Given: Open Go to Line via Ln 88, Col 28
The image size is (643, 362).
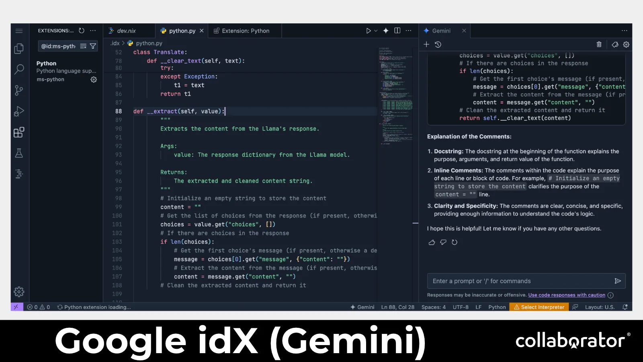Looking at the screenshot, I should pos(398,307).
